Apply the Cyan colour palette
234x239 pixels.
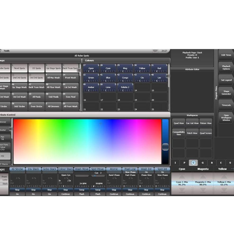tap(108, 68)
